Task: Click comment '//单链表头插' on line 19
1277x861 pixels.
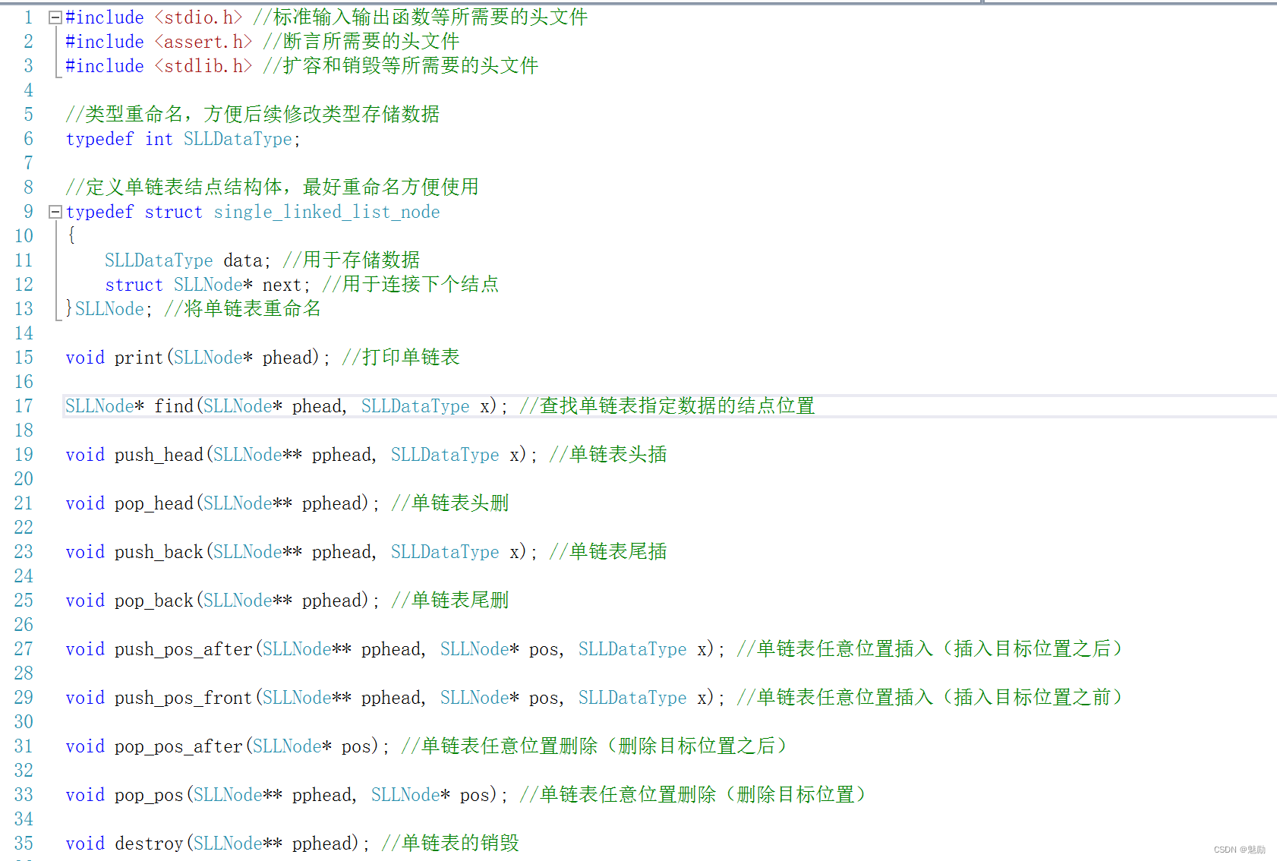Action: click(x=608, y=455)
